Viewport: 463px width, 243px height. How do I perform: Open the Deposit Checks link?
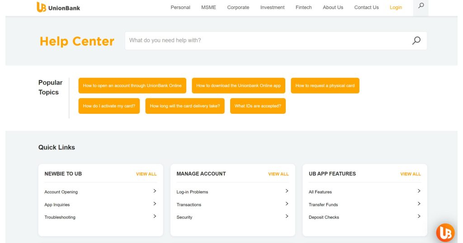(x=324, y=217)
